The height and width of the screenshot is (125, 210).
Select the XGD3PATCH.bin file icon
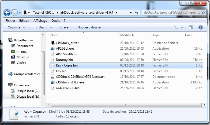[x=53, y=88]
